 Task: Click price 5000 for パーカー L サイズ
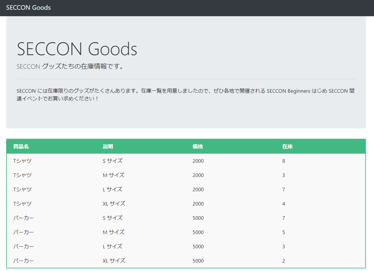point(198,247)
